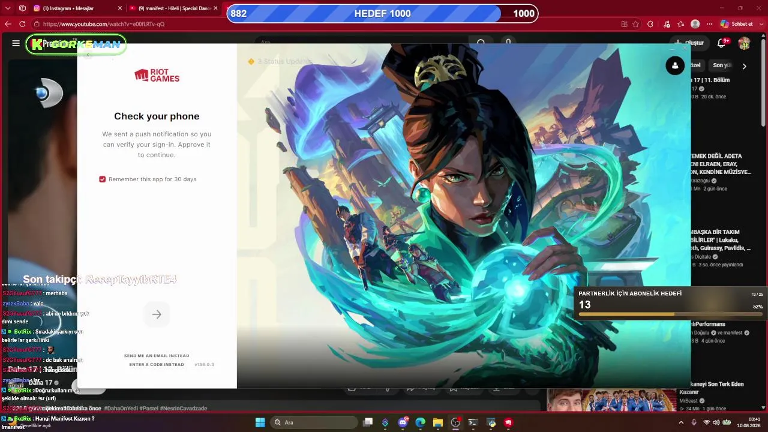
Task: Open File Explorer from the taskbar
Action: click(438, 422)
